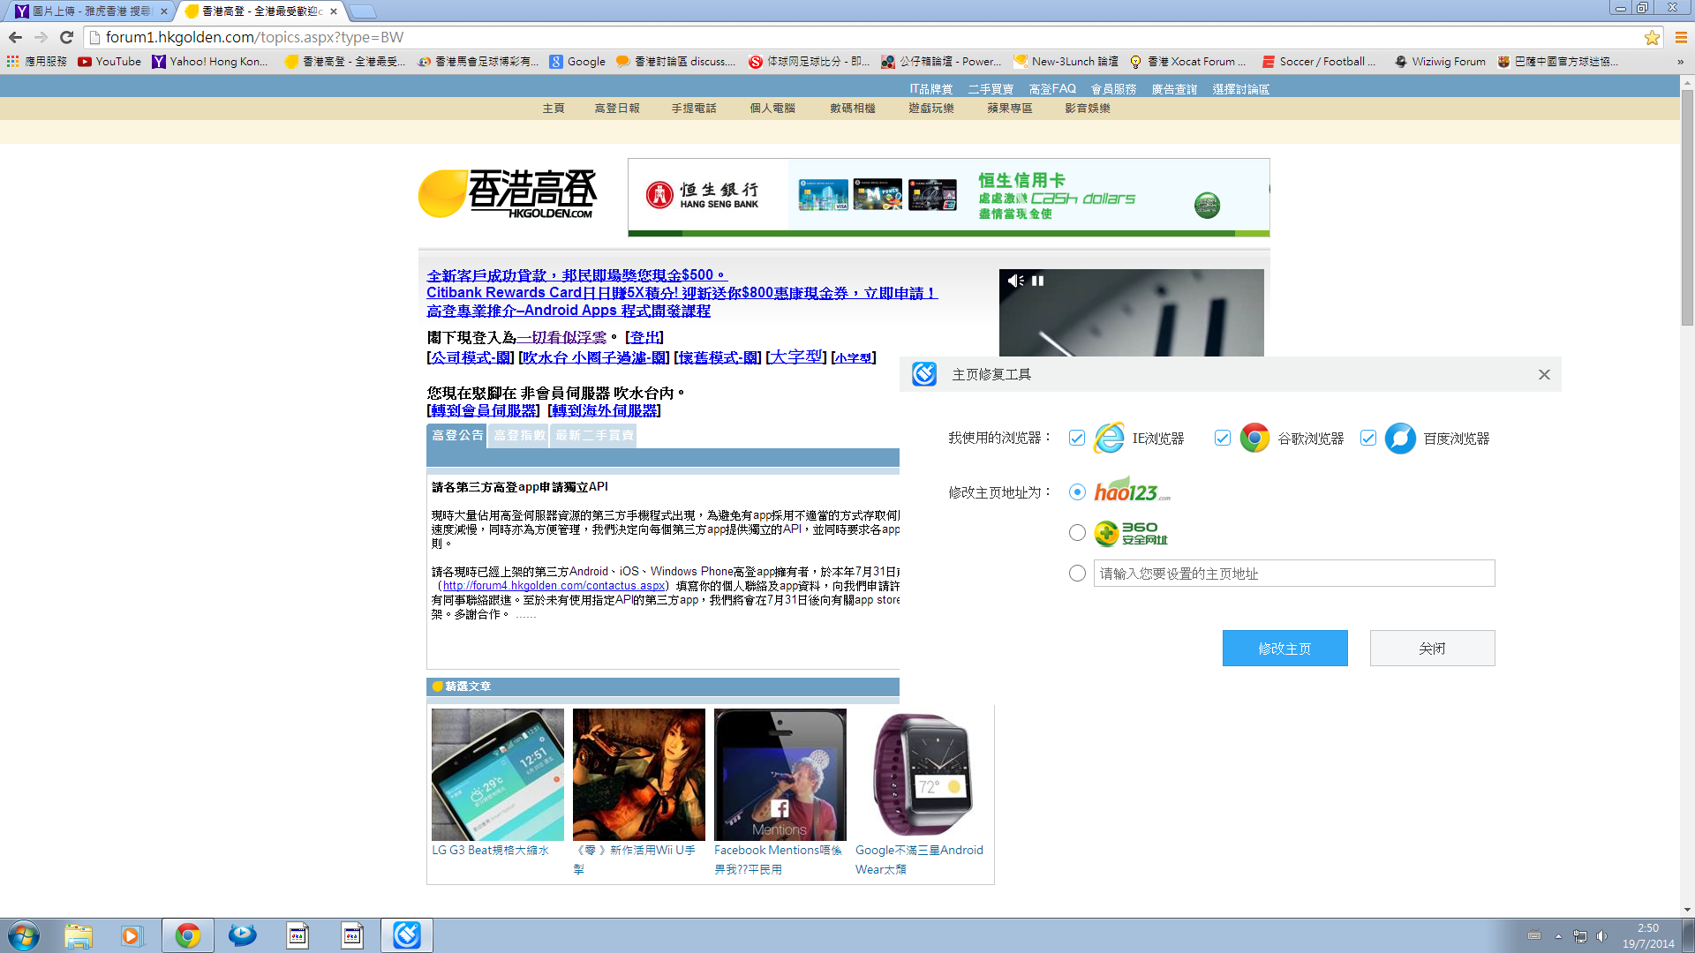Bookmark this page with the star icon
The image size is (1695, 953).
(x=1652, y=37)
